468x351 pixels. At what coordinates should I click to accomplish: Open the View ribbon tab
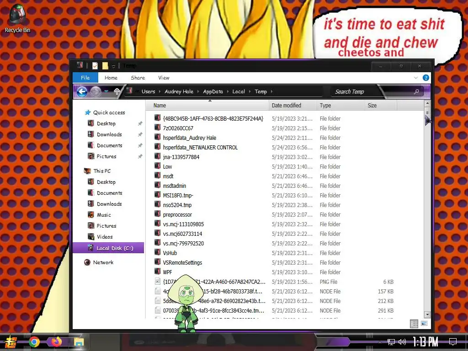[164, 78]
